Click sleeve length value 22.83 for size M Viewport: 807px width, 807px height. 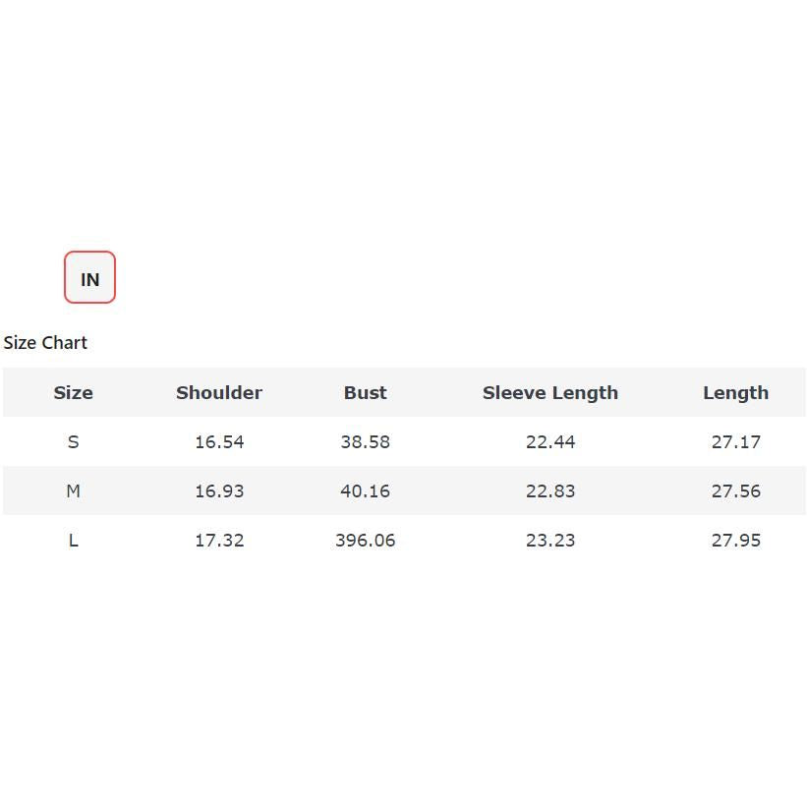[x=549, y=491]
